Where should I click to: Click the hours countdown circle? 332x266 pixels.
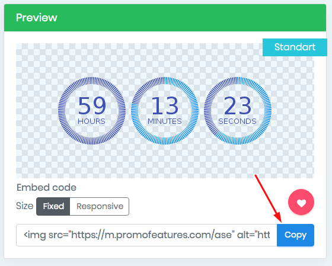coord(92,111)
